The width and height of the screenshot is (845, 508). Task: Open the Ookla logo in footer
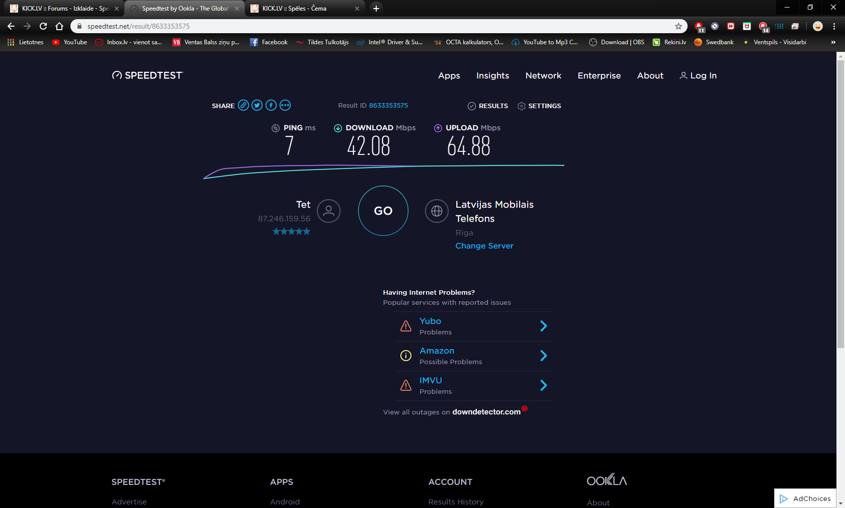coord(607,479)
